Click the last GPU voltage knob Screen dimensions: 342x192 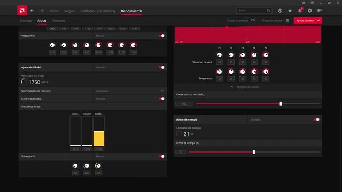pyautogui.click(x=133, y=45)
